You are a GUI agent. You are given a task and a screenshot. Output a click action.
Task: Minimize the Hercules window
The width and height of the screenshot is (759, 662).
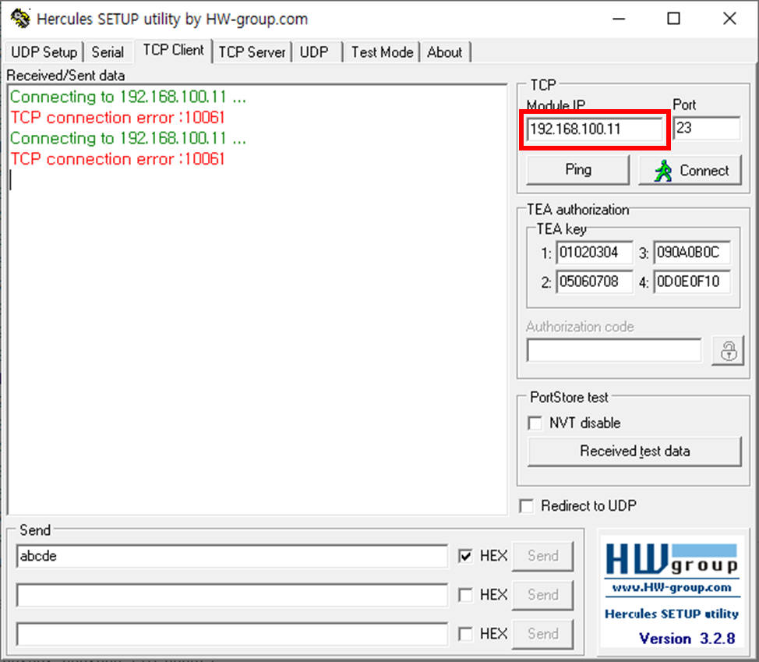click(619, 19)
